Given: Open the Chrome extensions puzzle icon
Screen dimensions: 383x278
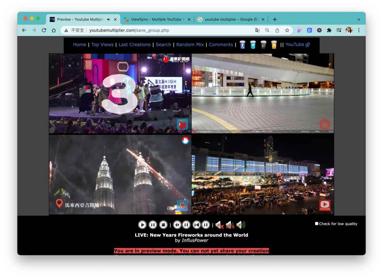Looking at the screenshot, I should pyautogui.click(x=329, y=30).
